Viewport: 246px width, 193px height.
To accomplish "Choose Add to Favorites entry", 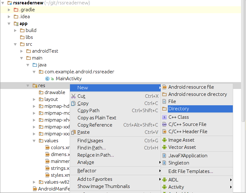I will tap(115, 179).
